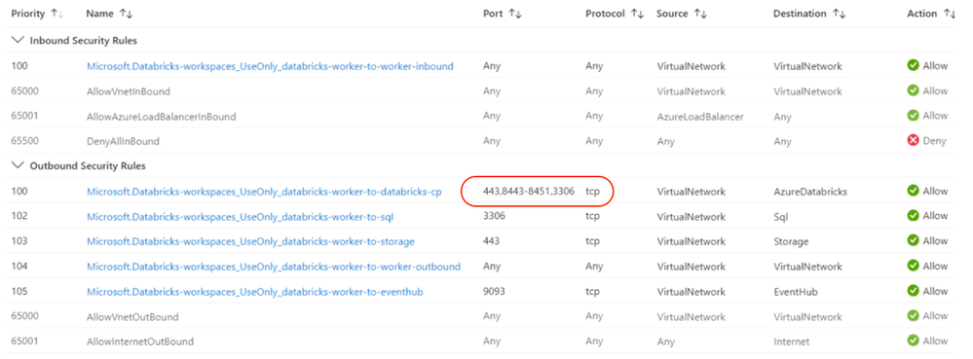Click Deny text in DenyAllInBound row
Viewport: 973px width, 359px height.
pyautogui.click(x=934, y=141)
